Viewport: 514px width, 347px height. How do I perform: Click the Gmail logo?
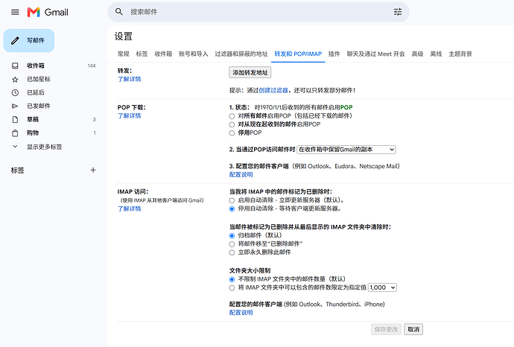(48, 12)
